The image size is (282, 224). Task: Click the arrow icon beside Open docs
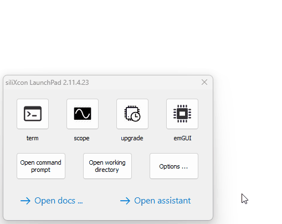click(x=25, y=201)
